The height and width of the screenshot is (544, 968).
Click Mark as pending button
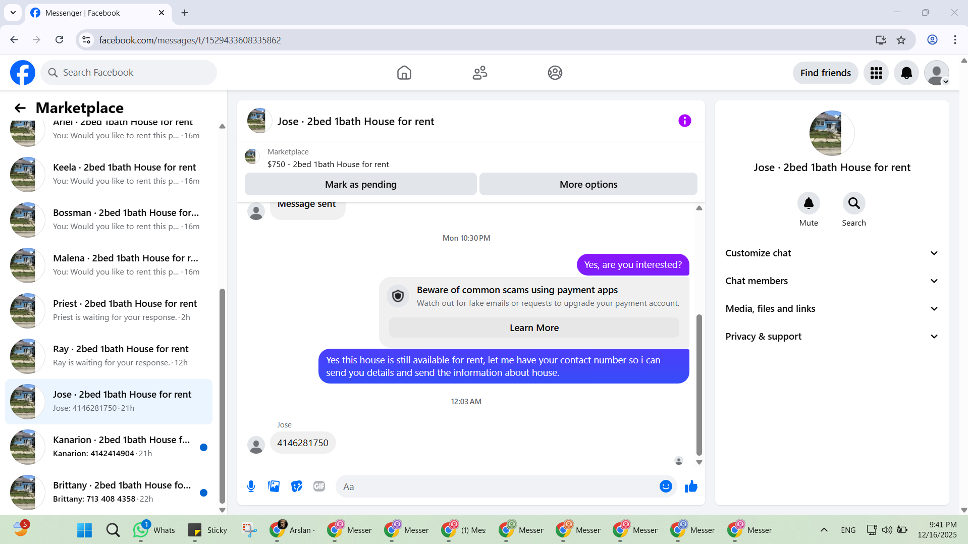tap(361, 184)
